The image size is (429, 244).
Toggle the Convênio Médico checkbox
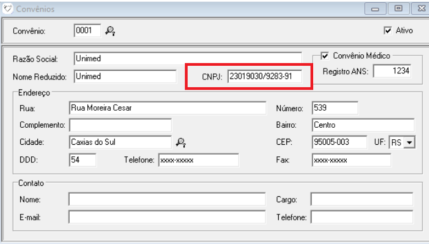point(325,55)
